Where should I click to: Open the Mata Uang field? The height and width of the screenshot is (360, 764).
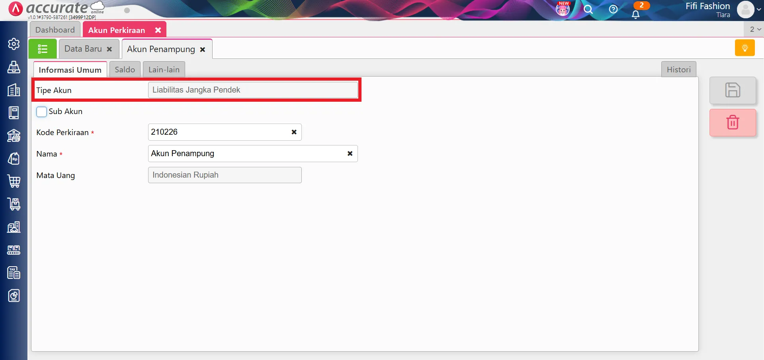225,175
